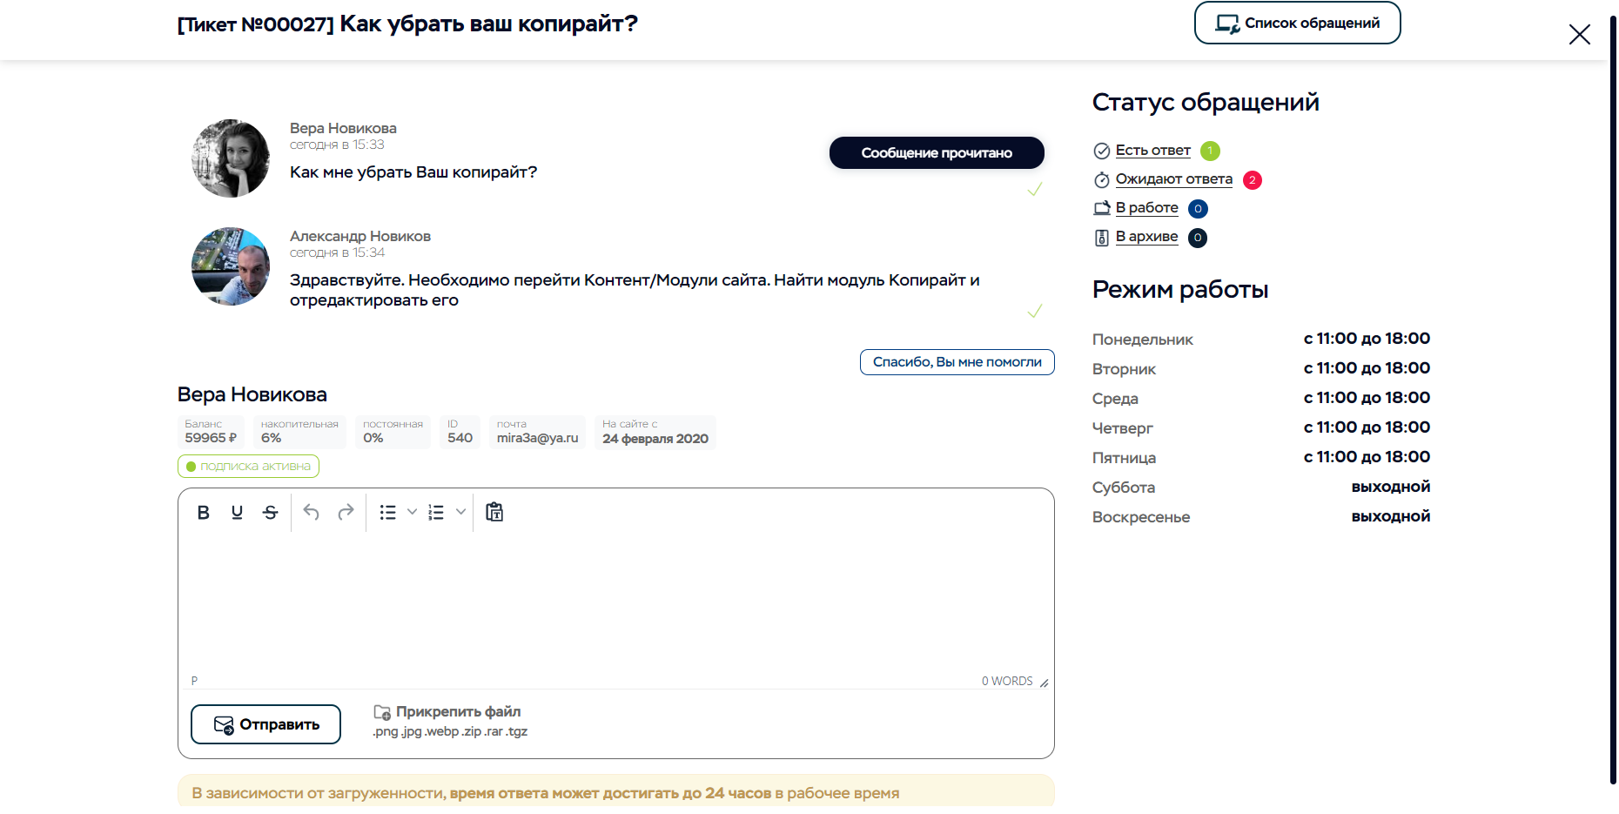Click into the reply message text area

point(615,601)
